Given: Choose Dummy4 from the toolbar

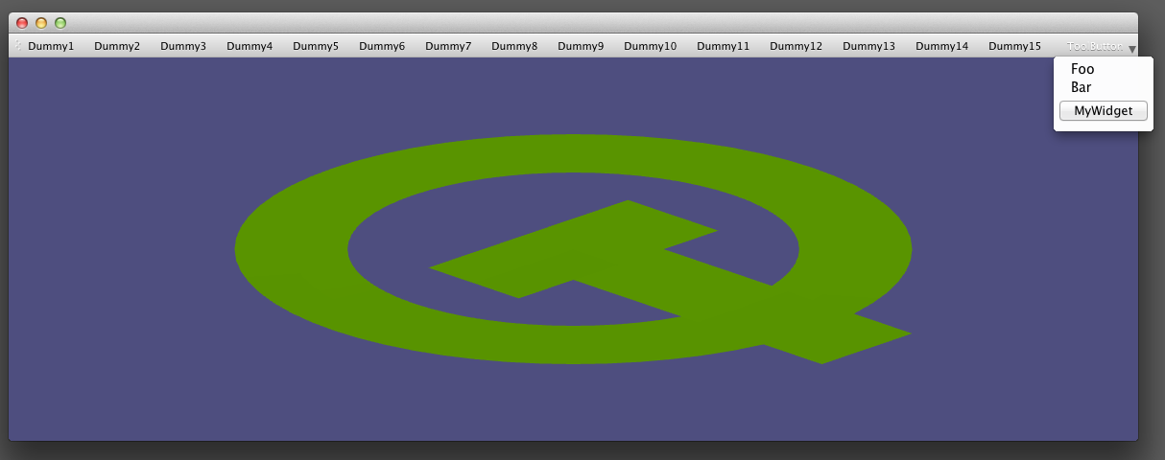Looking at the screenshot, I should 250,46.
